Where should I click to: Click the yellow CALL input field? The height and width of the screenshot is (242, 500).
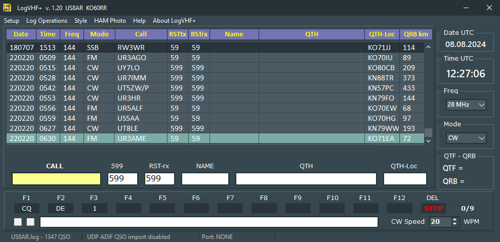tap(57, 179)
